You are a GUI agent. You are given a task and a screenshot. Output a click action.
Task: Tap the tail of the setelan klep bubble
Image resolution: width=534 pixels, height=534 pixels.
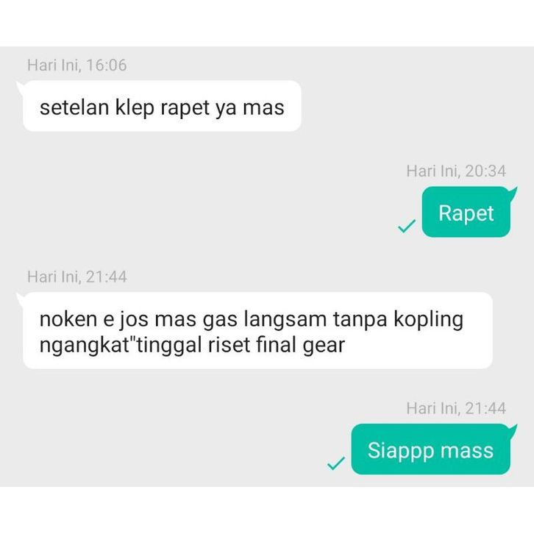[x=21, y=88]
